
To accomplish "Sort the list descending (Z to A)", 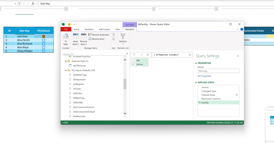I will (114, 39).
